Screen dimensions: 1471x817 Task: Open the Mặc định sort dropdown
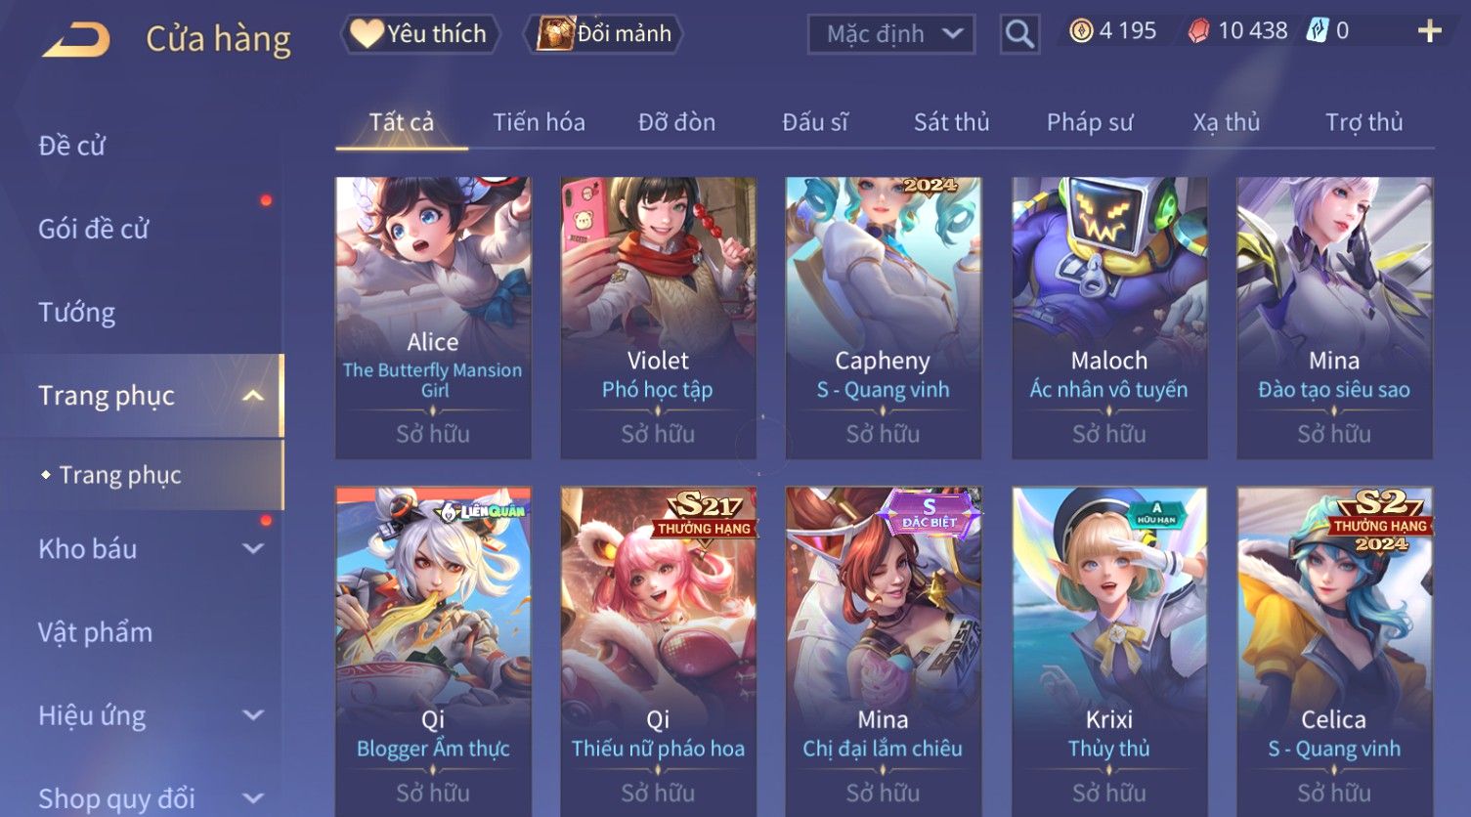pos(890,34)
